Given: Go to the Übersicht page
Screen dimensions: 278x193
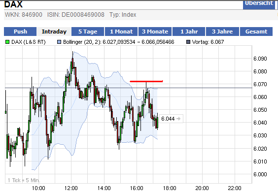Looking at the screenshot, I should click(x=259, y=4).
